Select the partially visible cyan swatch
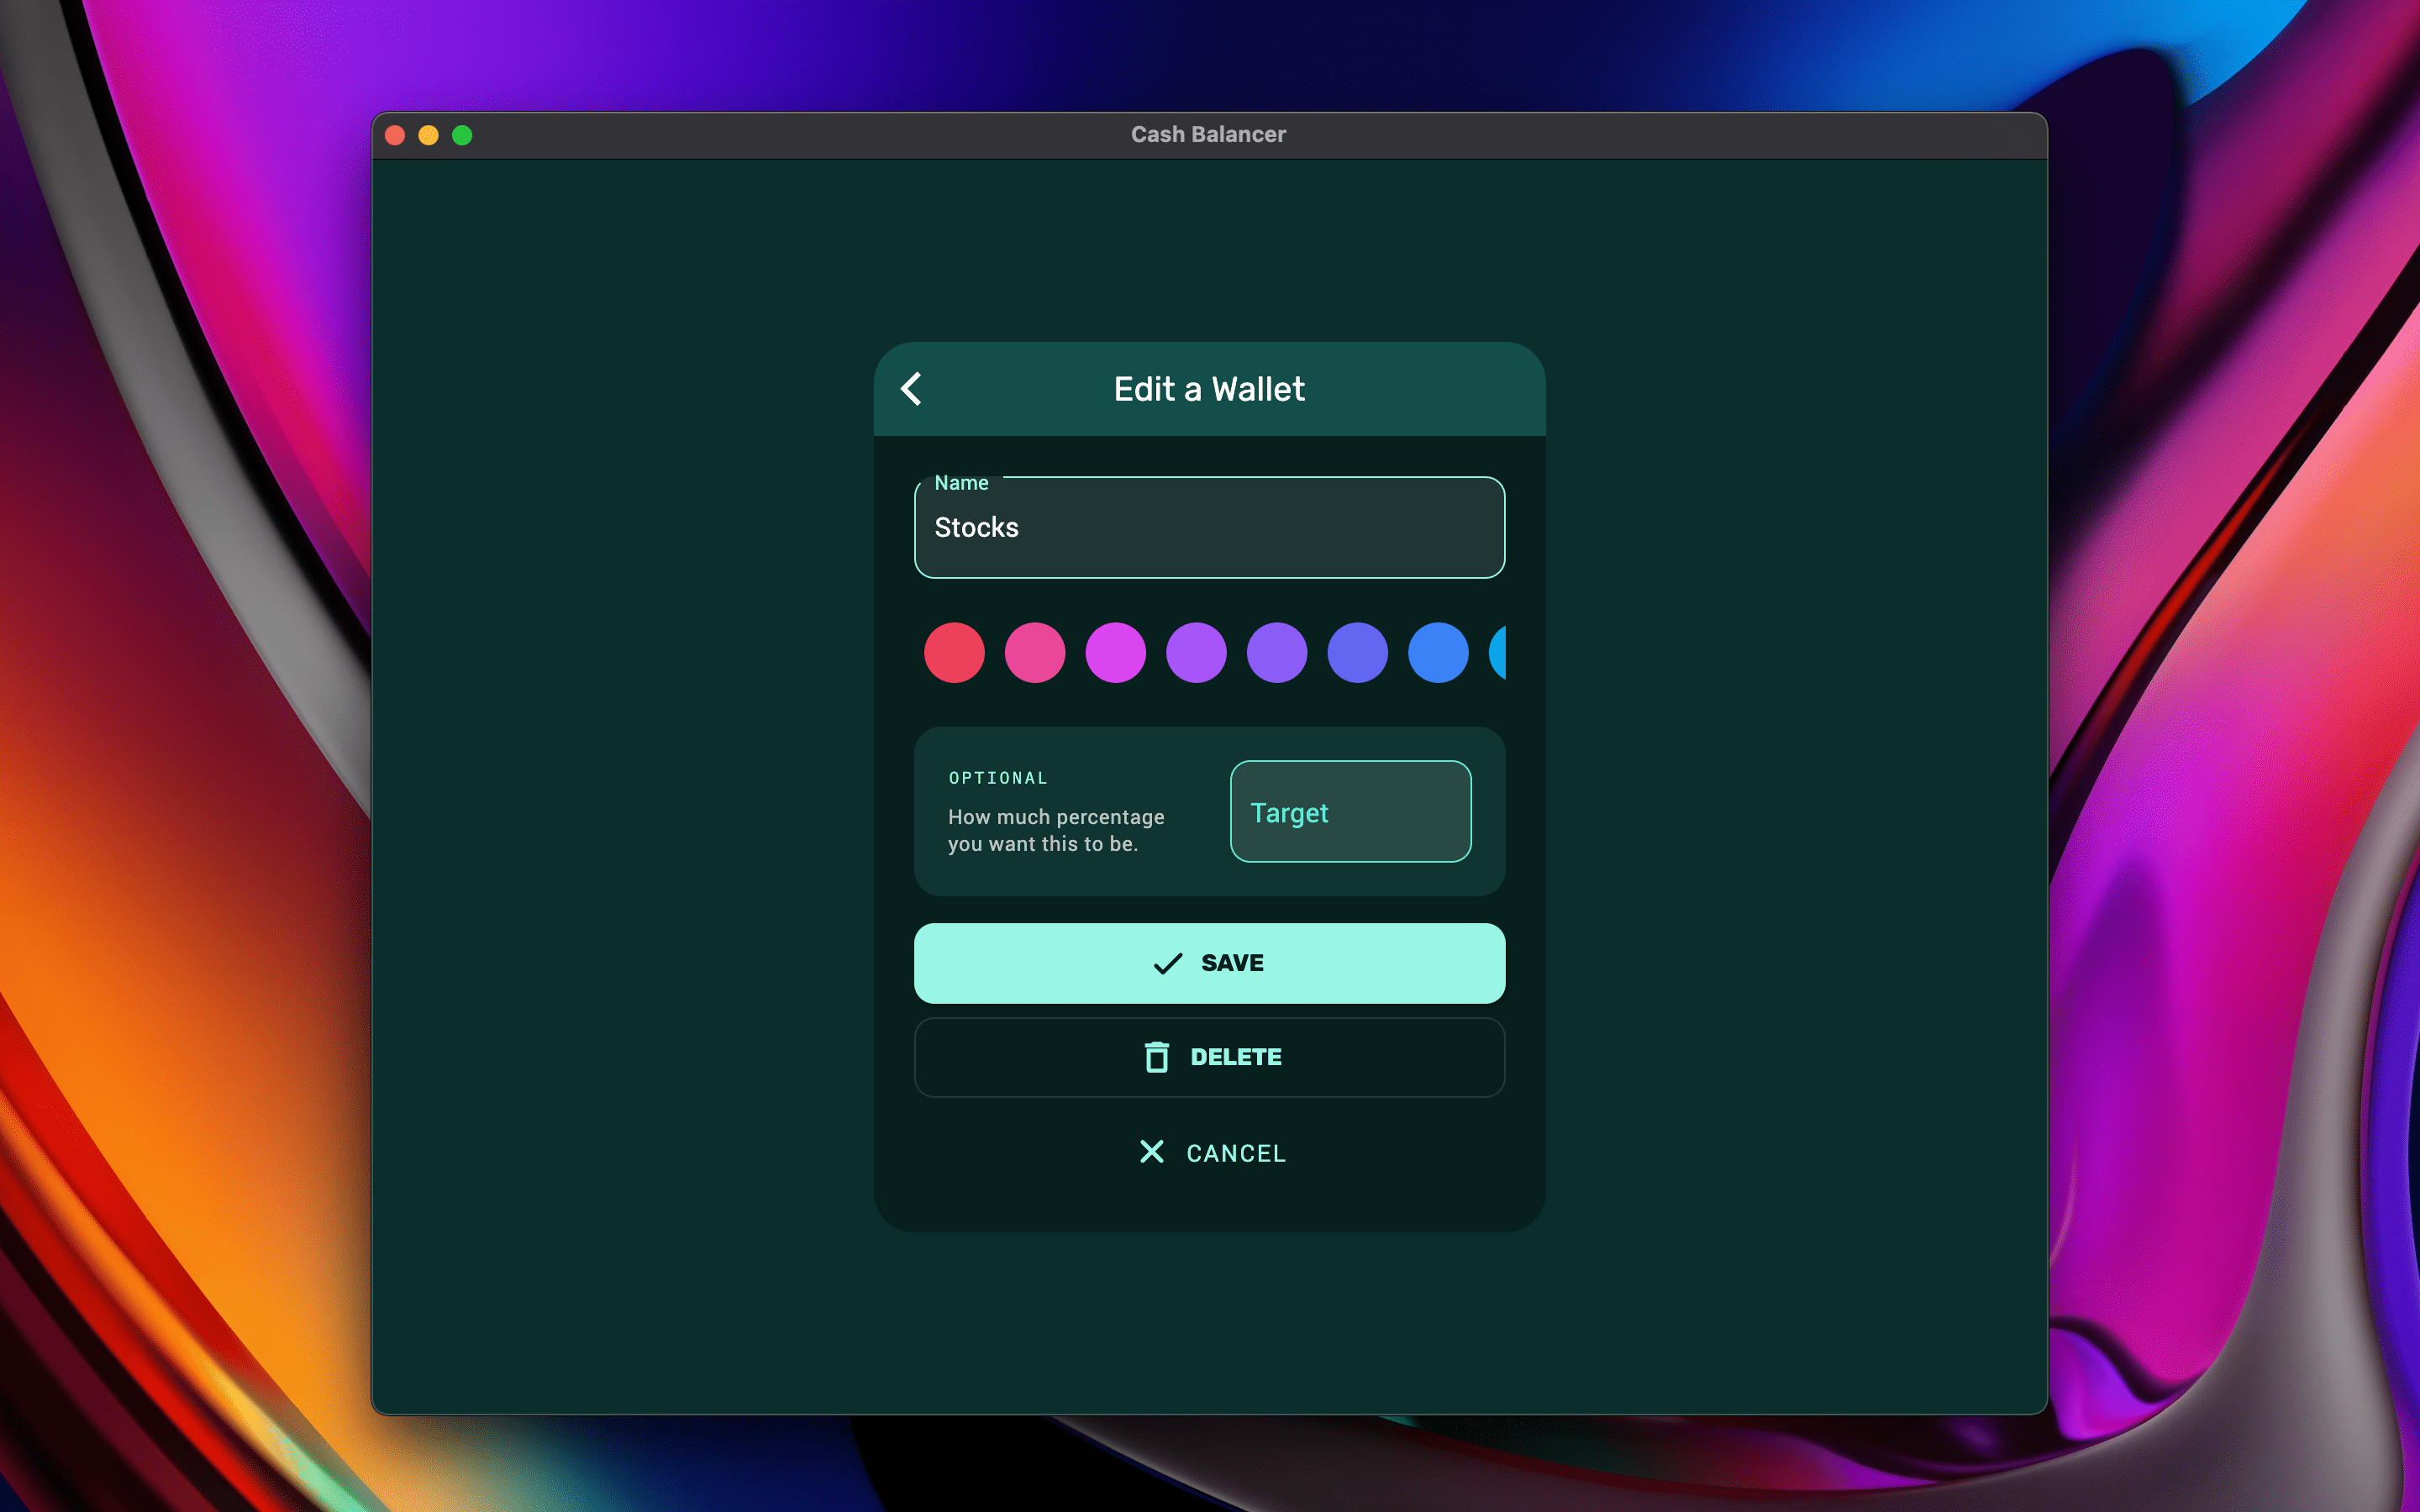The height and width of the screenshot is (1512, 2420). point(1498,653)
